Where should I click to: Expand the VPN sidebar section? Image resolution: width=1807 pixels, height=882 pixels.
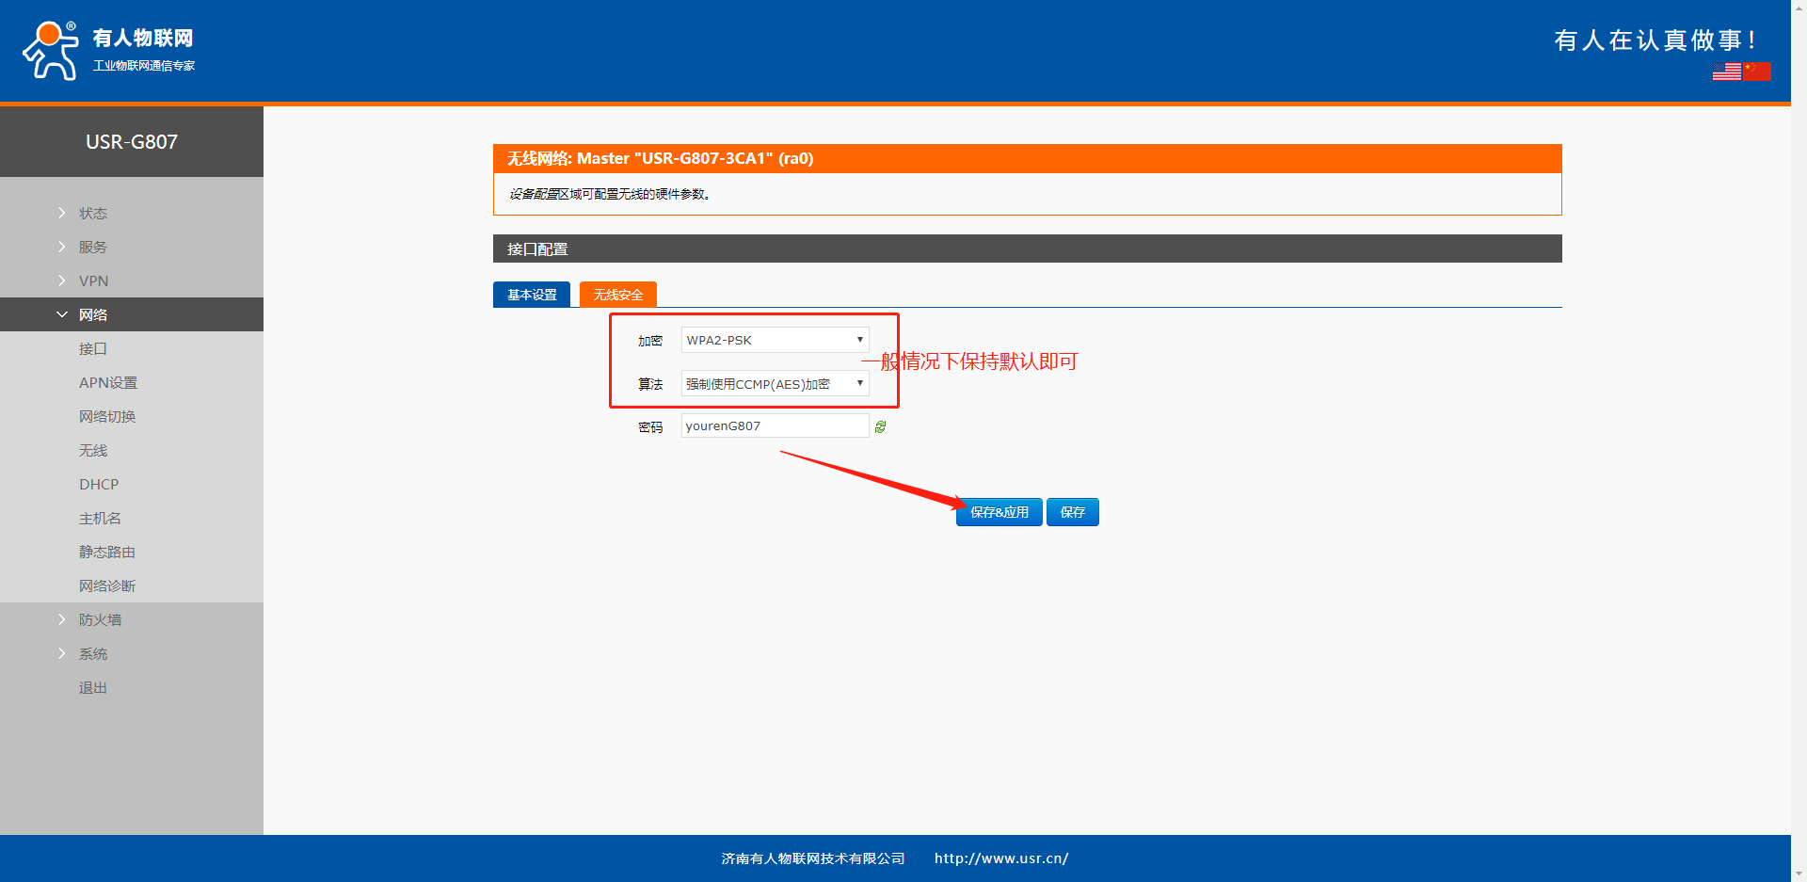point(93,281)
